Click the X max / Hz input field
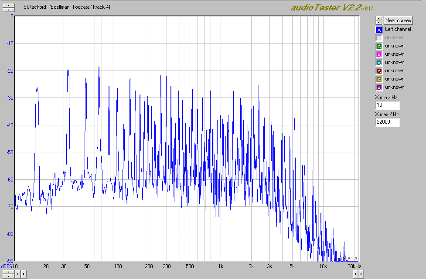 coord(387,122)
